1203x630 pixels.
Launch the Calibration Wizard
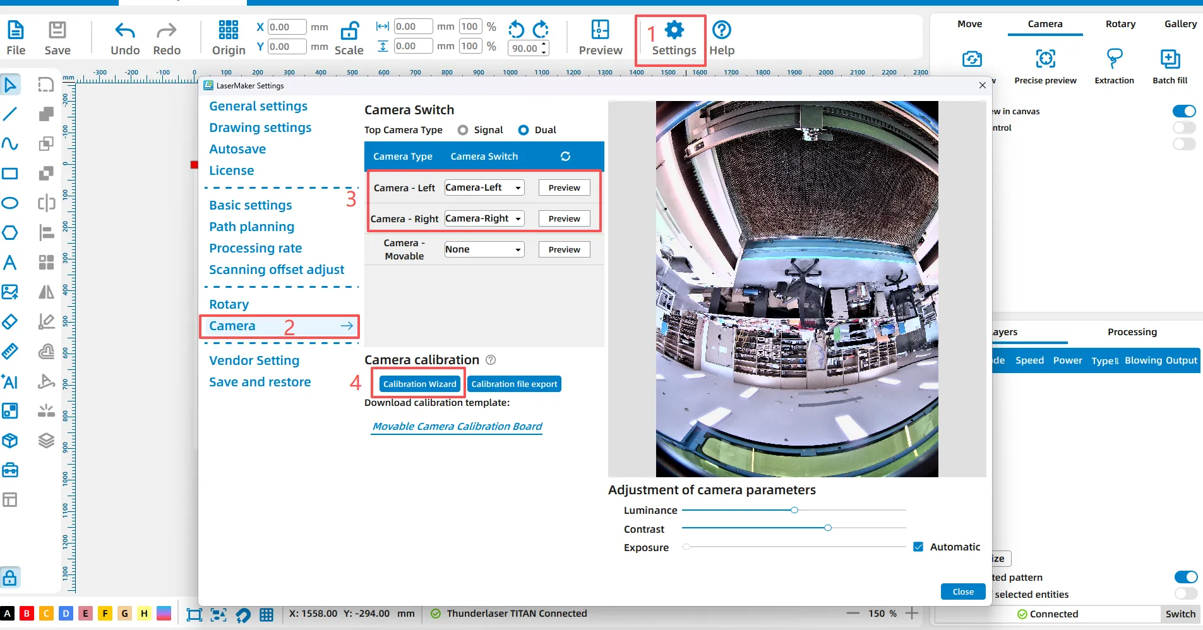419,384
